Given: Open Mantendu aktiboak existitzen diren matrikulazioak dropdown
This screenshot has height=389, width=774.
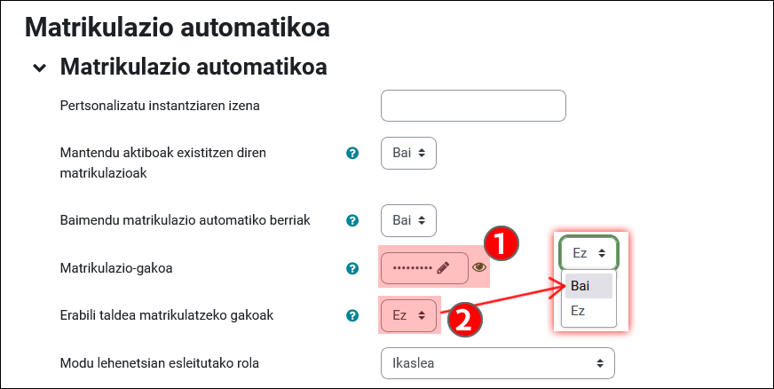Looking at the screenshot, I should tap(408, 153).
